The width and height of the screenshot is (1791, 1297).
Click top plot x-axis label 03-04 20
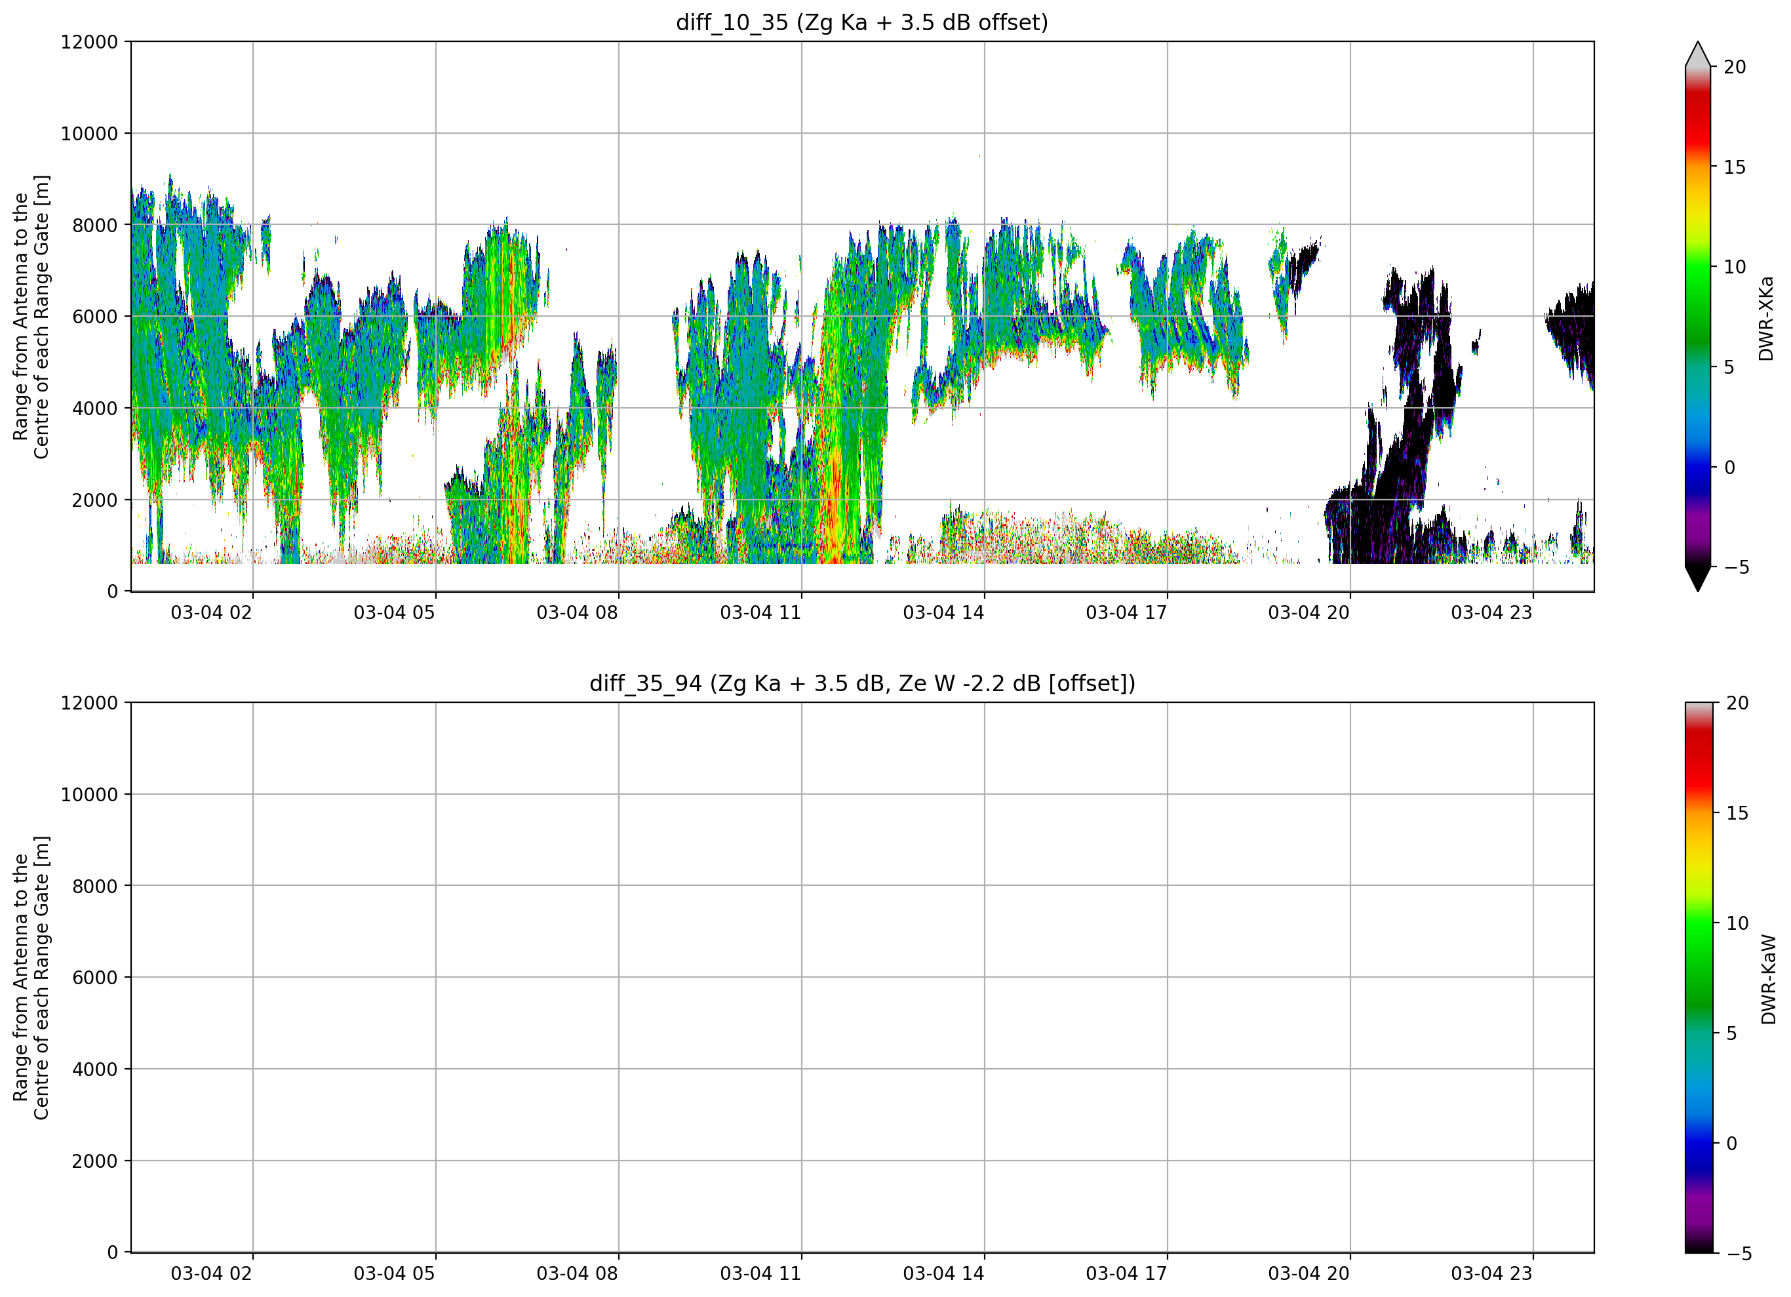[1309, 613]
